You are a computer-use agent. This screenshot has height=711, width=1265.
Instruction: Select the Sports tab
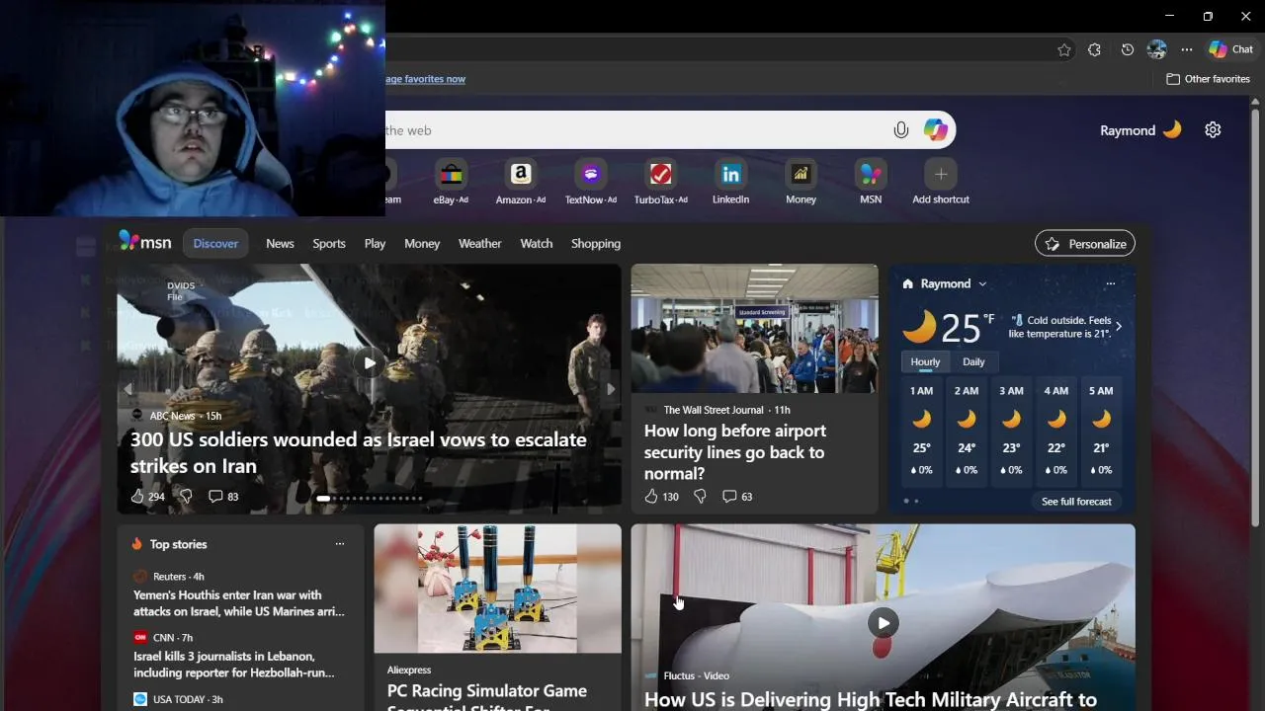[x=329, y=243]
